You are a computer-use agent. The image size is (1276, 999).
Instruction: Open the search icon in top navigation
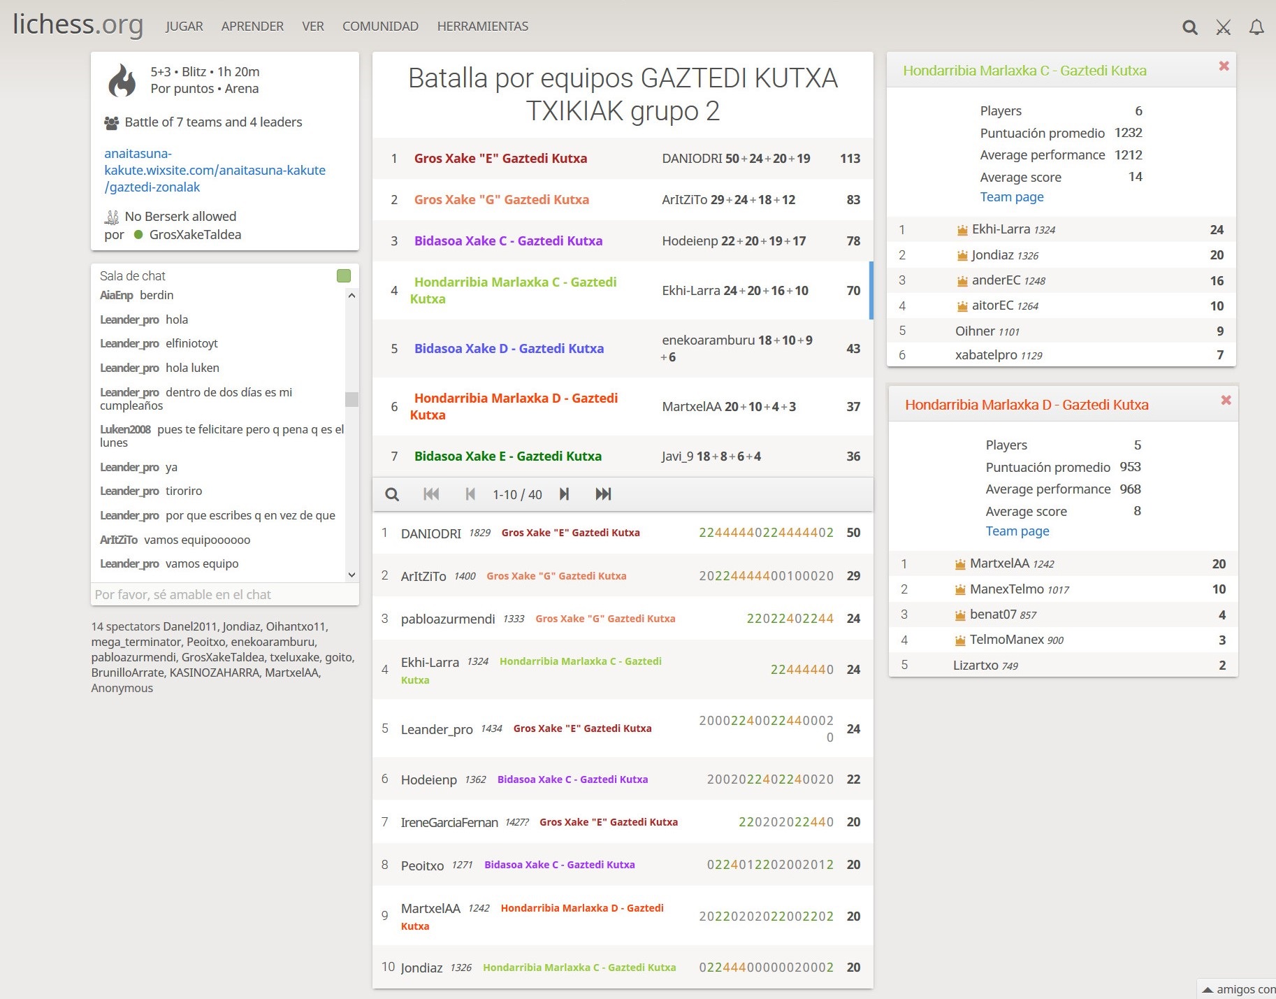pyautogui.click(x=1189, y=27)
